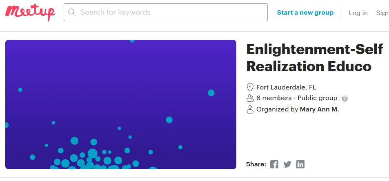The height and width of the screenshot is (181, 389).
Task: Focus the Search for keywords field
Action: (171, 12)
